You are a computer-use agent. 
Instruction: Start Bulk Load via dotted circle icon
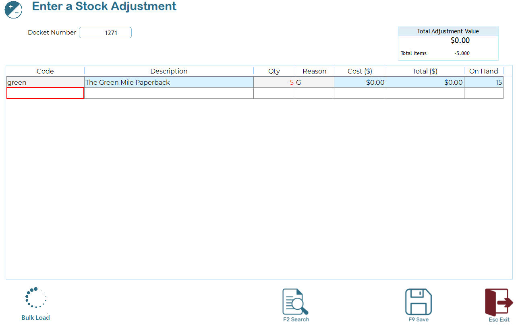coord(36,298)
